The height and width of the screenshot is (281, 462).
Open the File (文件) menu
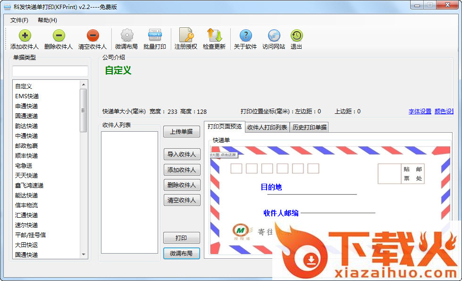pyautogui.click(x=19, y=20)
